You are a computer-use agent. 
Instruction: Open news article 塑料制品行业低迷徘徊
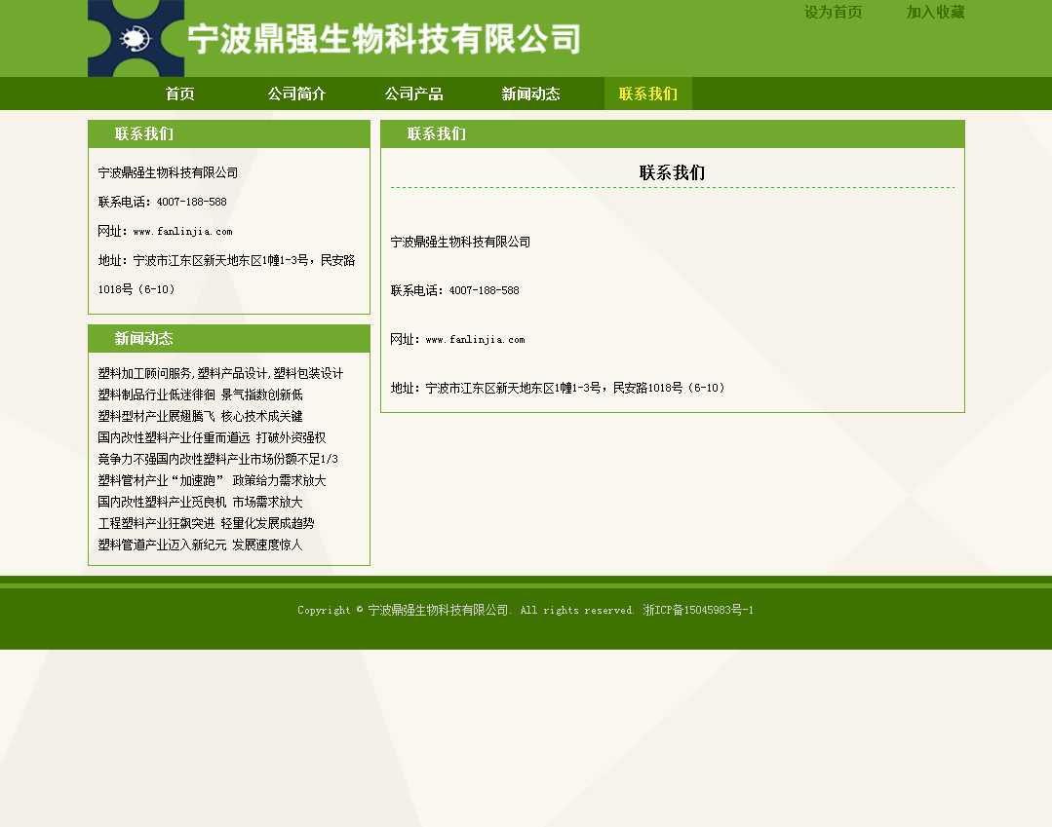click(200, 395)
